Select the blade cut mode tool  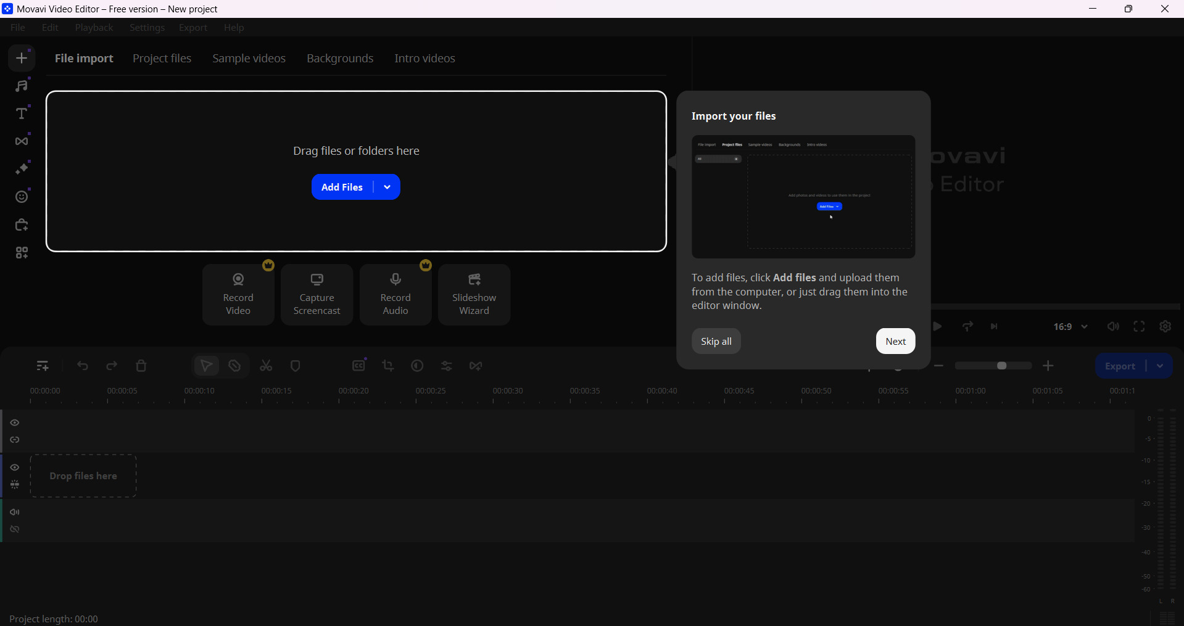click(x=234, y=366)
